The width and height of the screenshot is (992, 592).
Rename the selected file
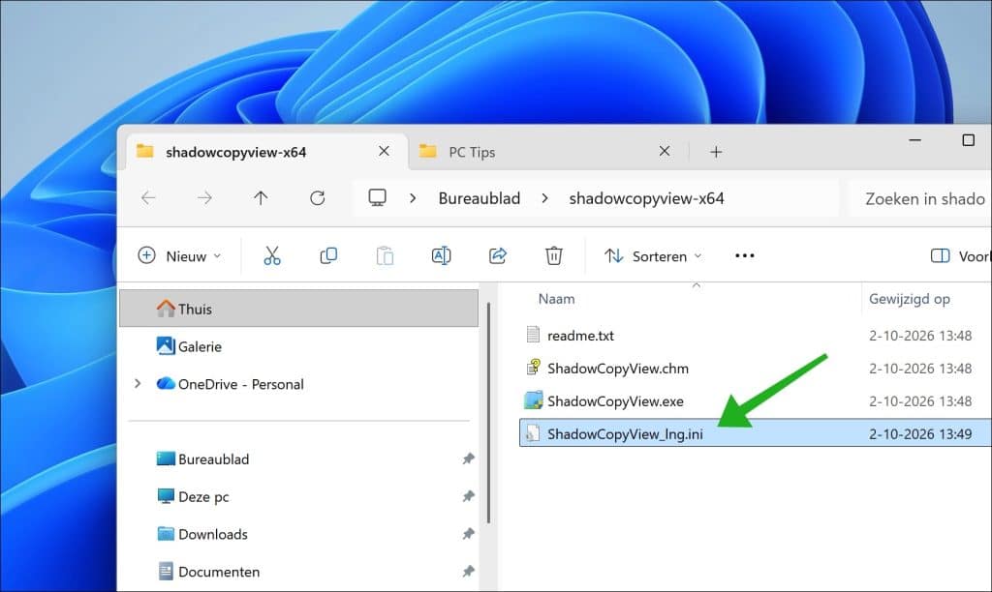(x=441, y=256)
